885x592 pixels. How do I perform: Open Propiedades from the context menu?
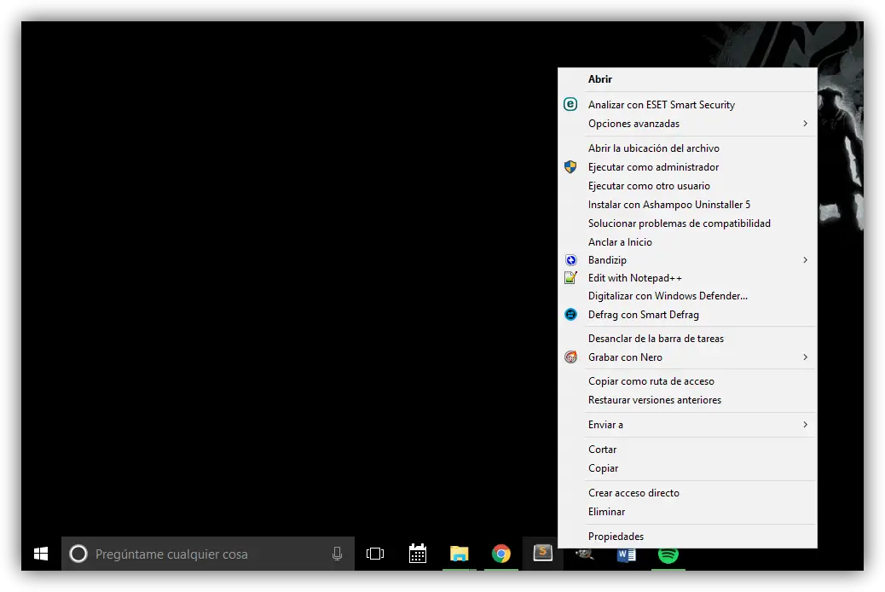click(x=687, y=536)
